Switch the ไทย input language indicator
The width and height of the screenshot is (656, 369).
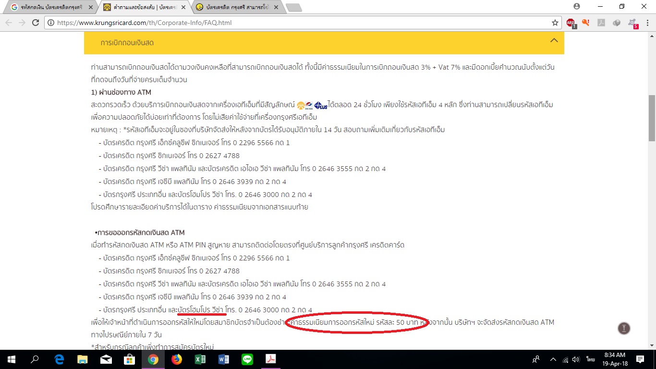(590, 359)
